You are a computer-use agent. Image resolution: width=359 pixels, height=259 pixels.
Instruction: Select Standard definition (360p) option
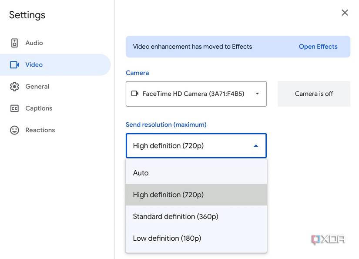point(196,216)
